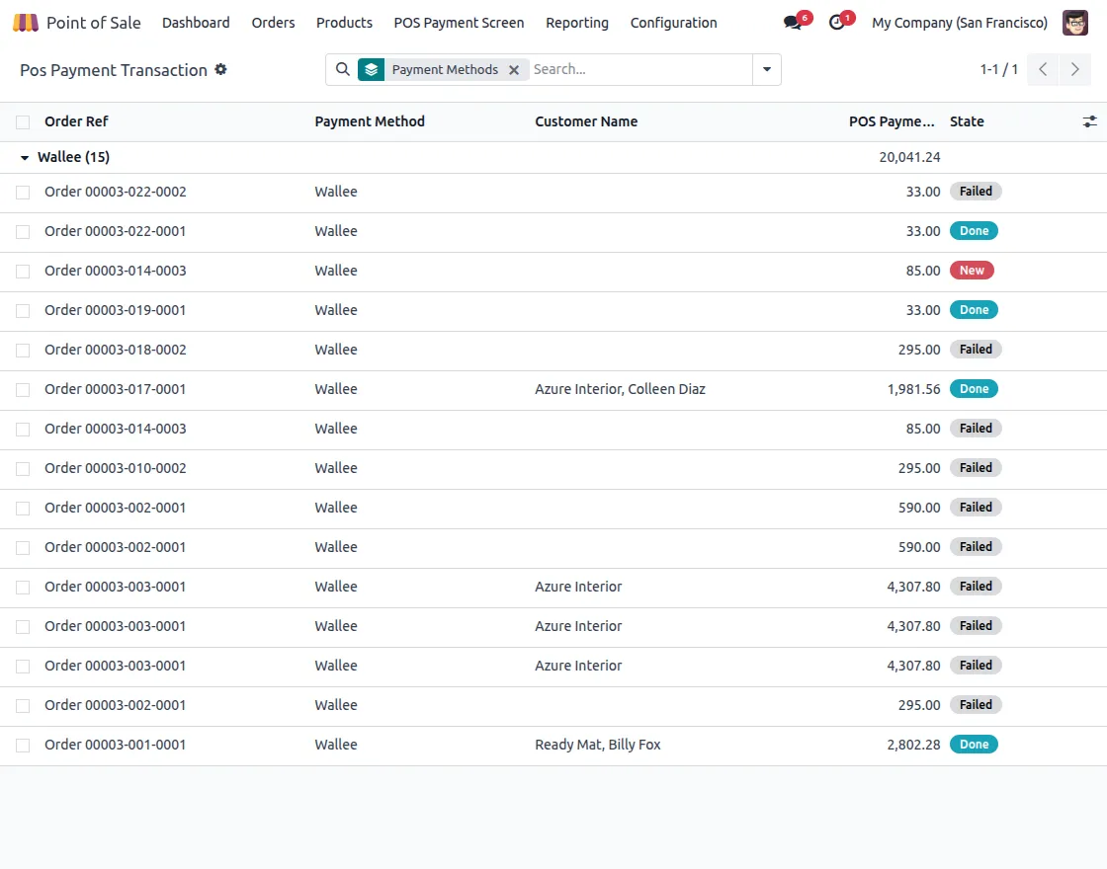This screenshot has width=1107, height=869.
Task: Open Order 00003-018-0002 reference
Action: click(115, 350)
